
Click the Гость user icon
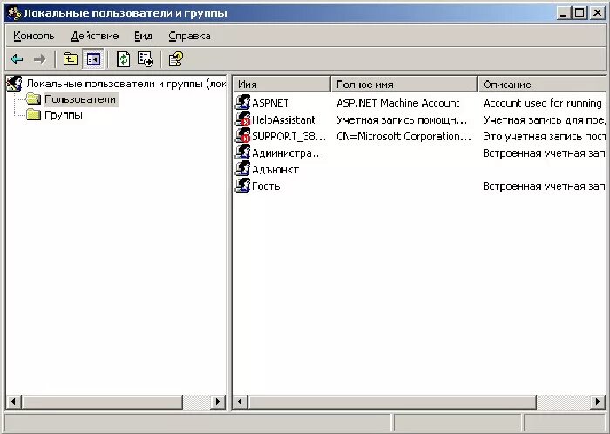pos(243,186)
